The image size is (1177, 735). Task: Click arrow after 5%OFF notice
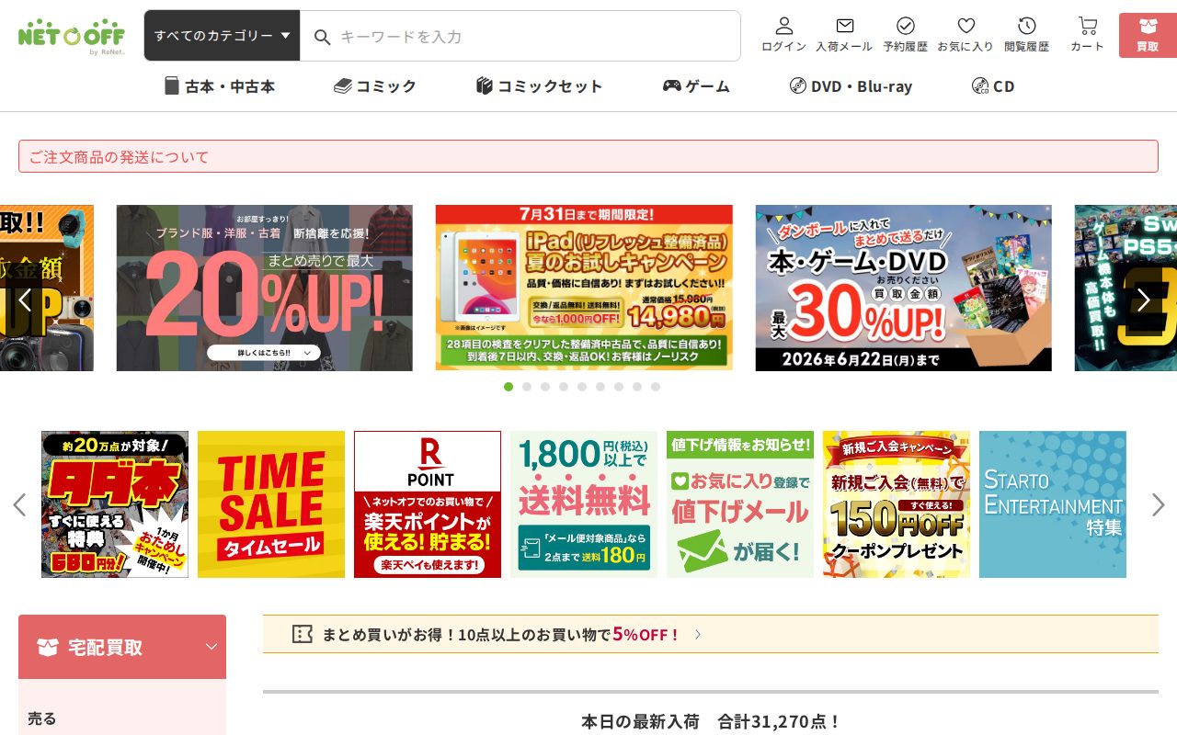[698, 634]
